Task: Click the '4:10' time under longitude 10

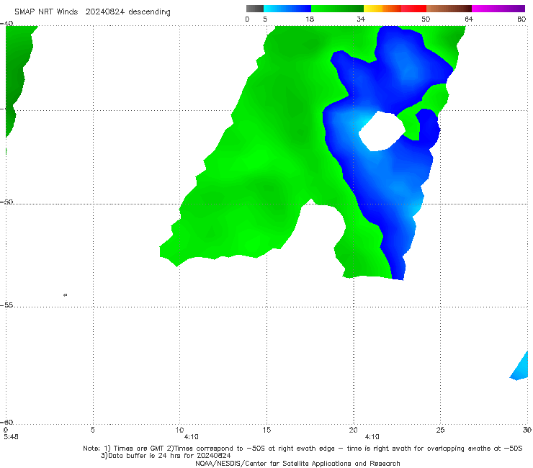Action: (x=192, y=437)
